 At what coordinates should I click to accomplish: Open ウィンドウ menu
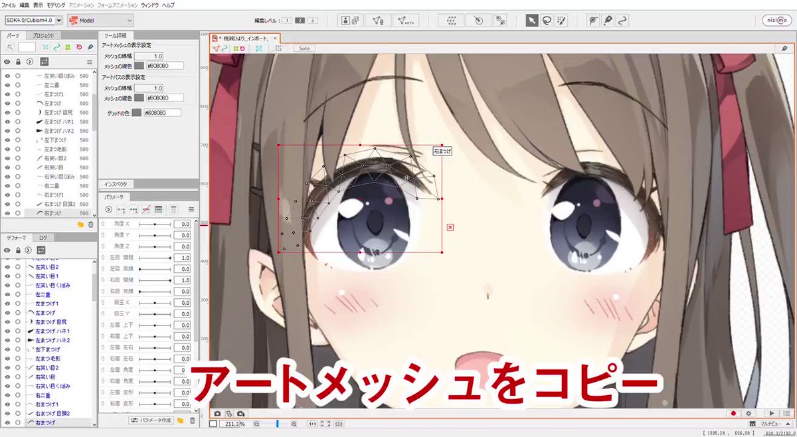click(x=149, y=5)
